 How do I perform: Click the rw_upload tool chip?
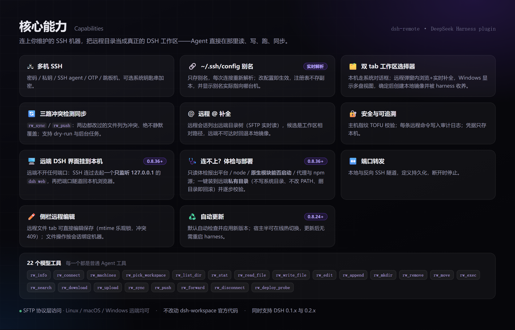(x=108, y=287)
